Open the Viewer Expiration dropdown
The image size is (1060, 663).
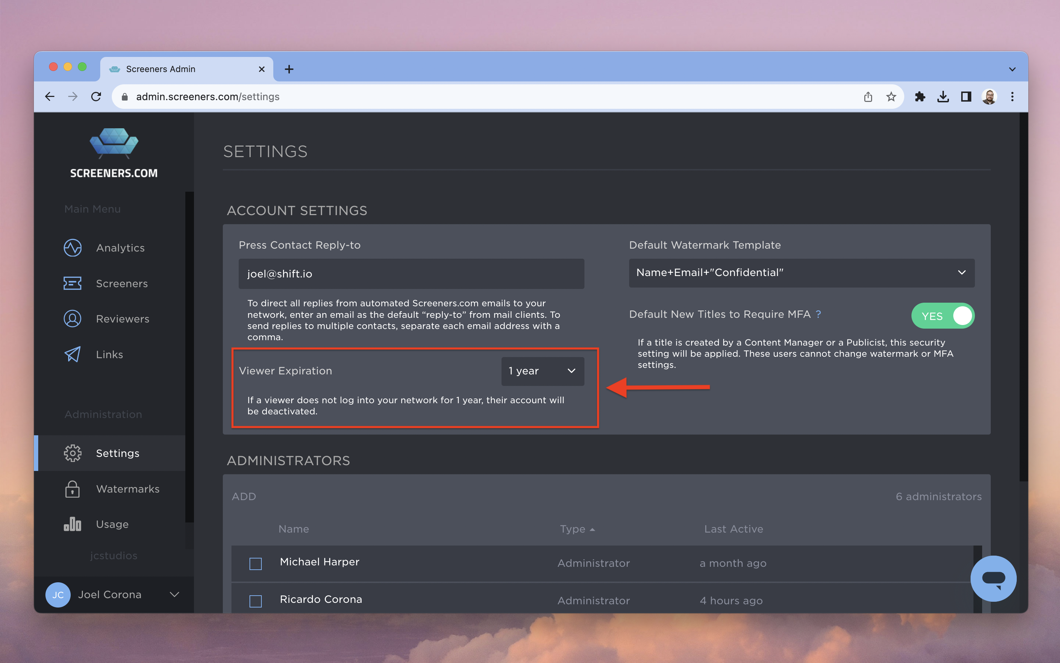(543, 371)
